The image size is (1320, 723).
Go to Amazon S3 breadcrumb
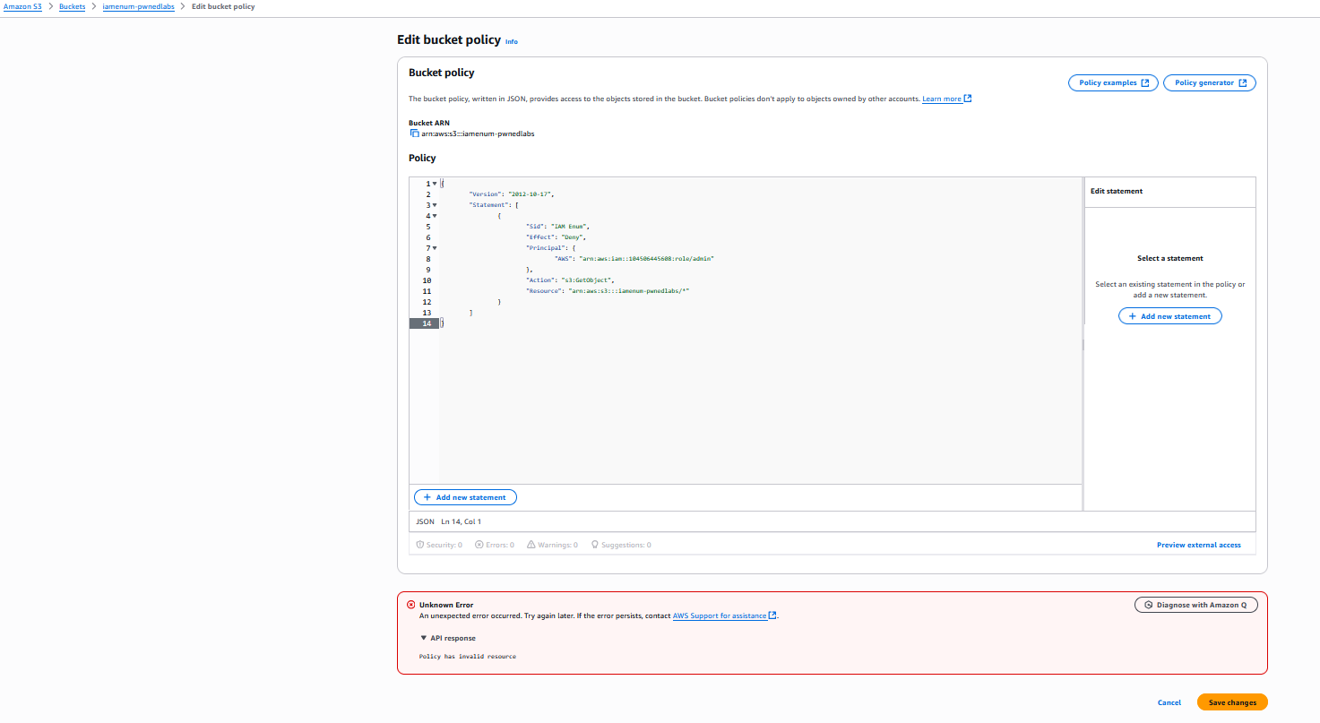pos(22,6)
